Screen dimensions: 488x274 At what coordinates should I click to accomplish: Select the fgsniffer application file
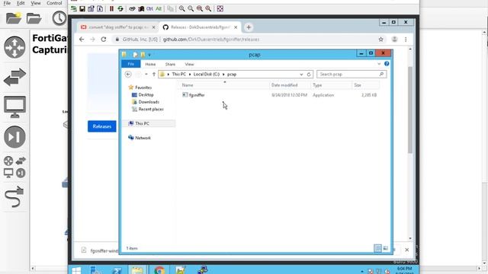coord(197,95)
